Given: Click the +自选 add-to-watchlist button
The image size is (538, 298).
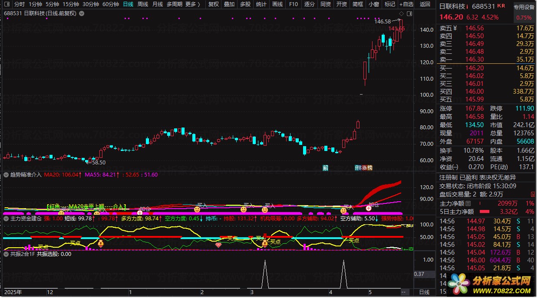Looking at the screenshot, I should 406,4.
